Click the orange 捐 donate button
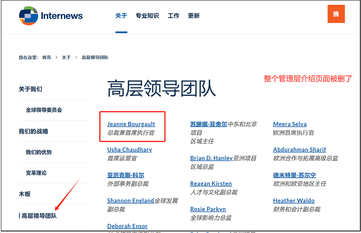Image resolution: width=361 pixels, height=233 pixels. (x=336, y=14)
